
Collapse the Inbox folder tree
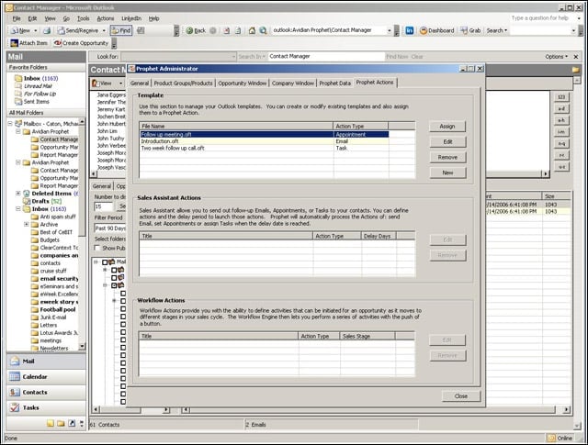[17, 208]
